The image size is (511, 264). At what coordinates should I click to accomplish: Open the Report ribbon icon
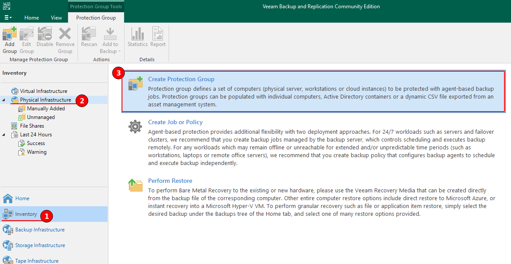click(158, 34)
